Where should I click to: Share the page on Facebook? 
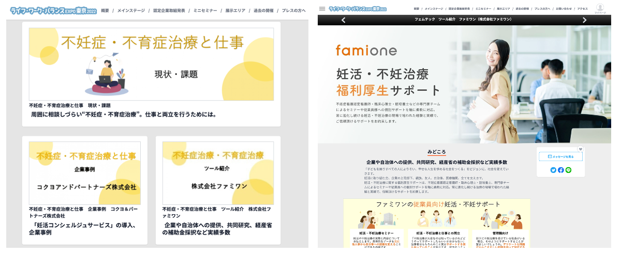[x=561, y=170]
